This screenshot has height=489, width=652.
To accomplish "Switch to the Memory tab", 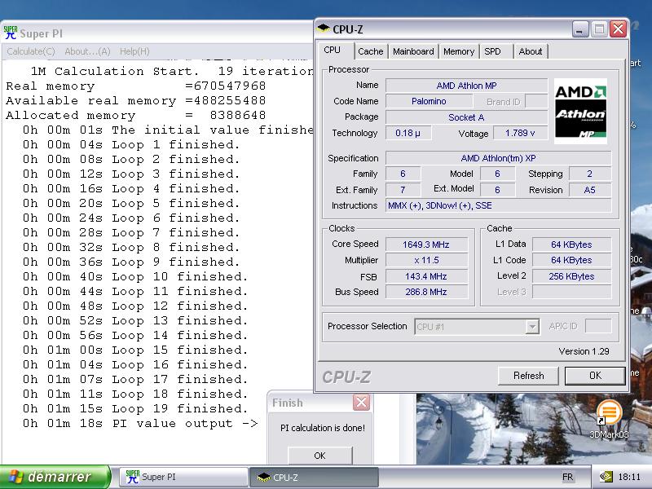I will click(x=459, y=51).
